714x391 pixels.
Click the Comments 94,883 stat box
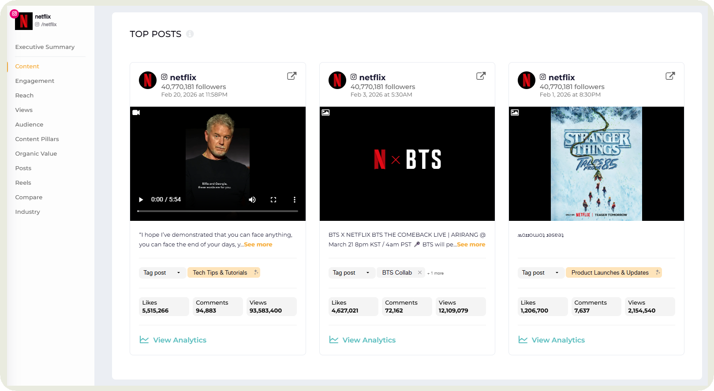pyautogui.click(x=218, y=306)
